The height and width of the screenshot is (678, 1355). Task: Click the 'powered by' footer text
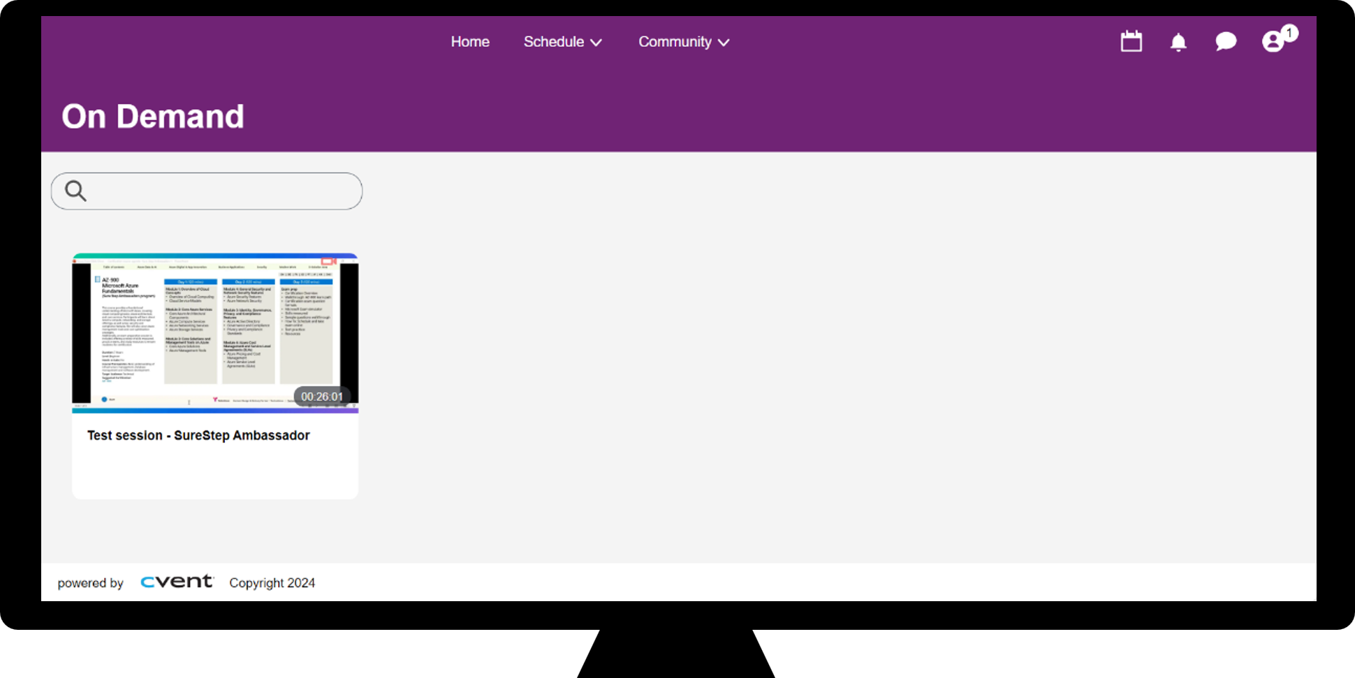coord(90,583)
